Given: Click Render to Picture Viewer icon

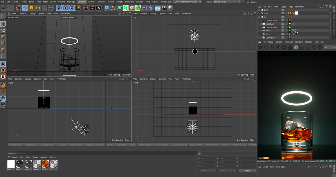Looking at the screenshot, I should [92, 8].
